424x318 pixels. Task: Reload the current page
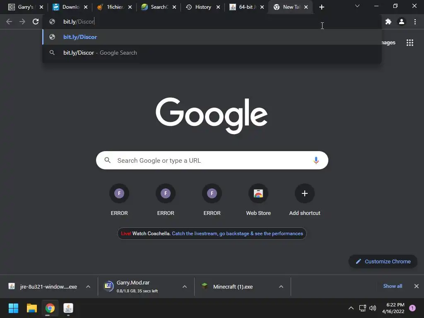tap(36, 22)
